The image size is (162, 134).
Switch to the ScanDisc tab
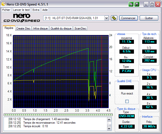[x=80, y=28]
